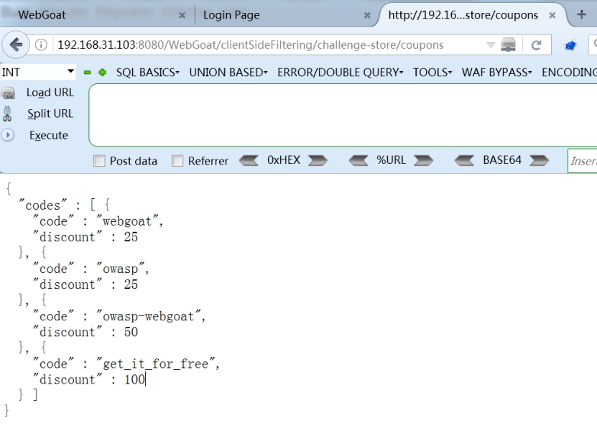This screenshot has height=431, width=597.
Task: Click the Split URL scissors icon
Action: 7,113
